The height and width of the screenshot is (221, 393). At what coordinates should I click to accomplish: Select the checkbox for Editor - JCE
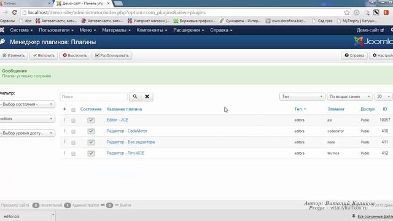click(x=73, y=120)
